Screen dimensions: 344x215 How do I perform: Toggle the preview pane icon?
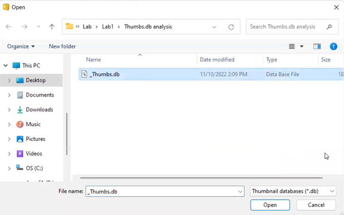click(x=317, y=46)
